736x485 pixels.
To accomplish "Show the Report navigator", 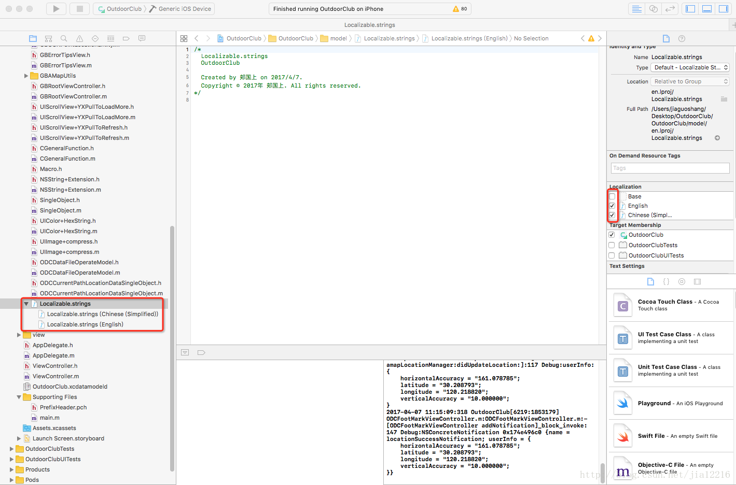I will coord(142,38).
